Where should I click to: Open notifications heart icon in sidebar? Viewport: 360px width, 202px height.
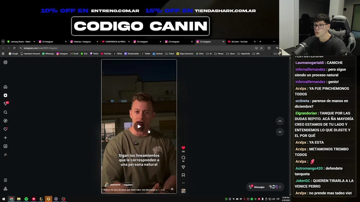click(5, 129)
